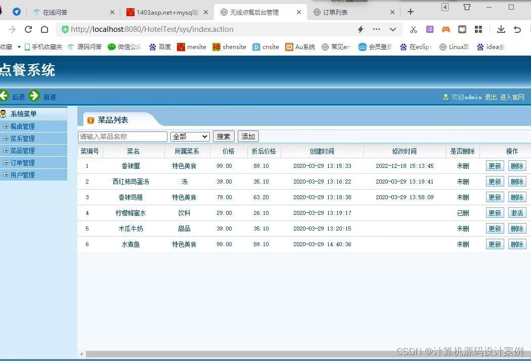Click the lightning speed-mode icon in address bar
Viewport: 531px width, 361px height.
(361, 29)
